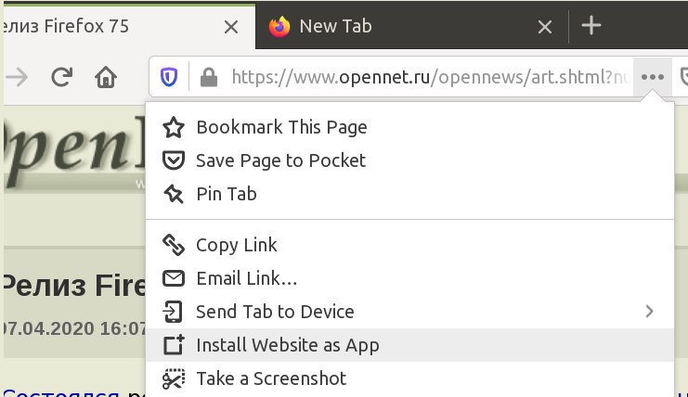
Task: Click the Firefox logo on New Tab
Action: click(x=279, y=27)
